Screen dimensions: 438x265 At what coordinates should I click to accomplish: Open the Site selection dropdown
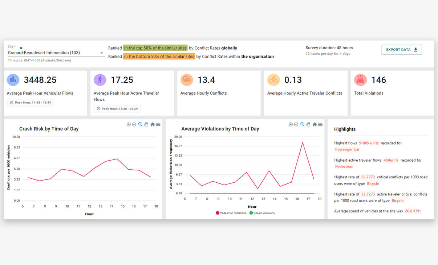tap(102, 53)
